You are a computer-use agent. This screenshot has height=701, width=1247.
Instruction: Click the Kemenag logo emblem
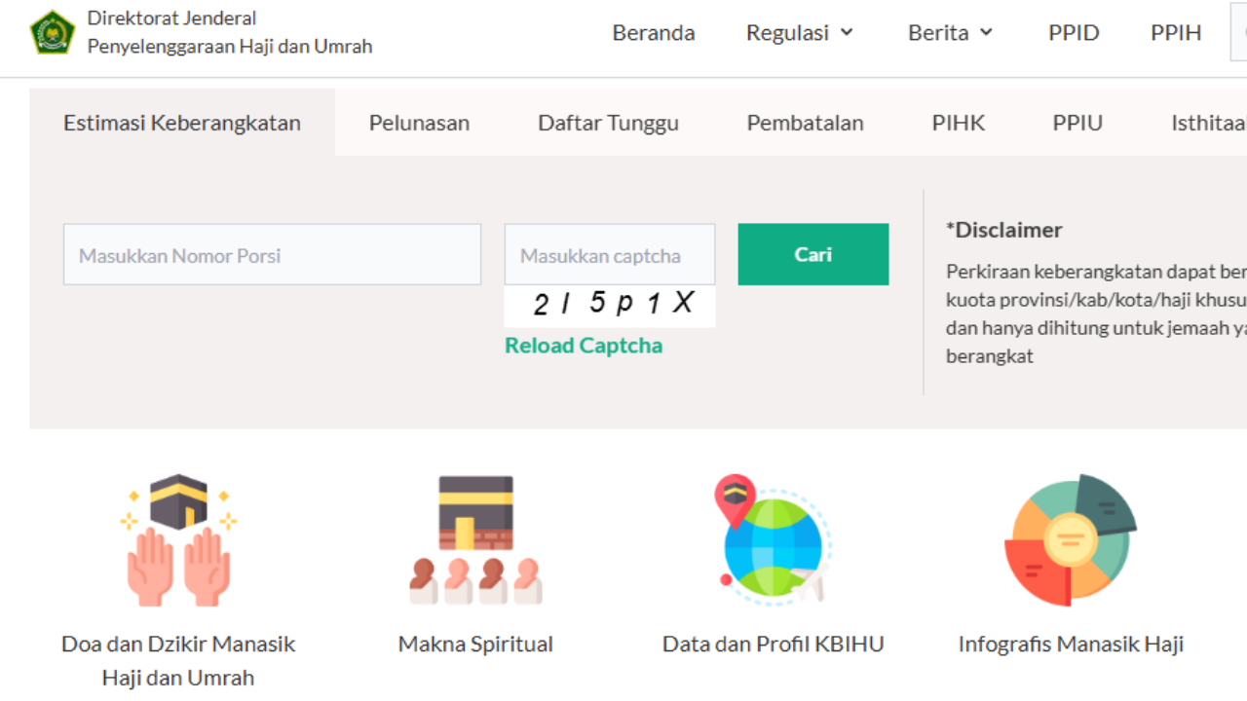52,32
